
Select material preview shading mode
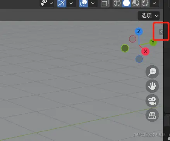coord(136,3)
